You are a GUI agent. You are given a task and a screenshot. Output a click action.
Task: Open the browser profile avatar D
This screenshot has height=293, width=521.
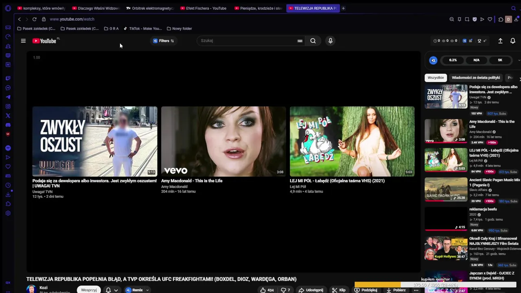pyautogui.click(x=508, y=19)
